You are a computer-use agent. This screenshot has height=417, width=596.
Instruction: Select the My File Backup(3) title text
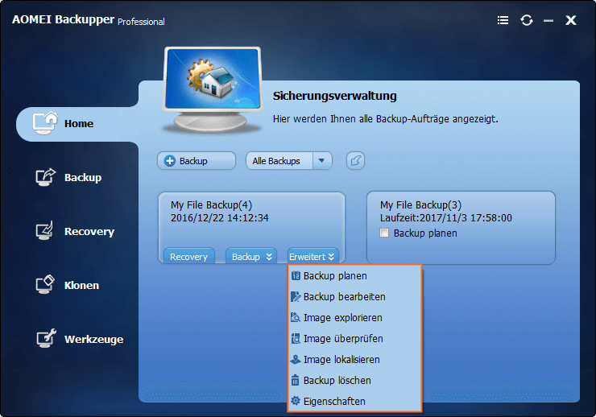coord(420,205)
